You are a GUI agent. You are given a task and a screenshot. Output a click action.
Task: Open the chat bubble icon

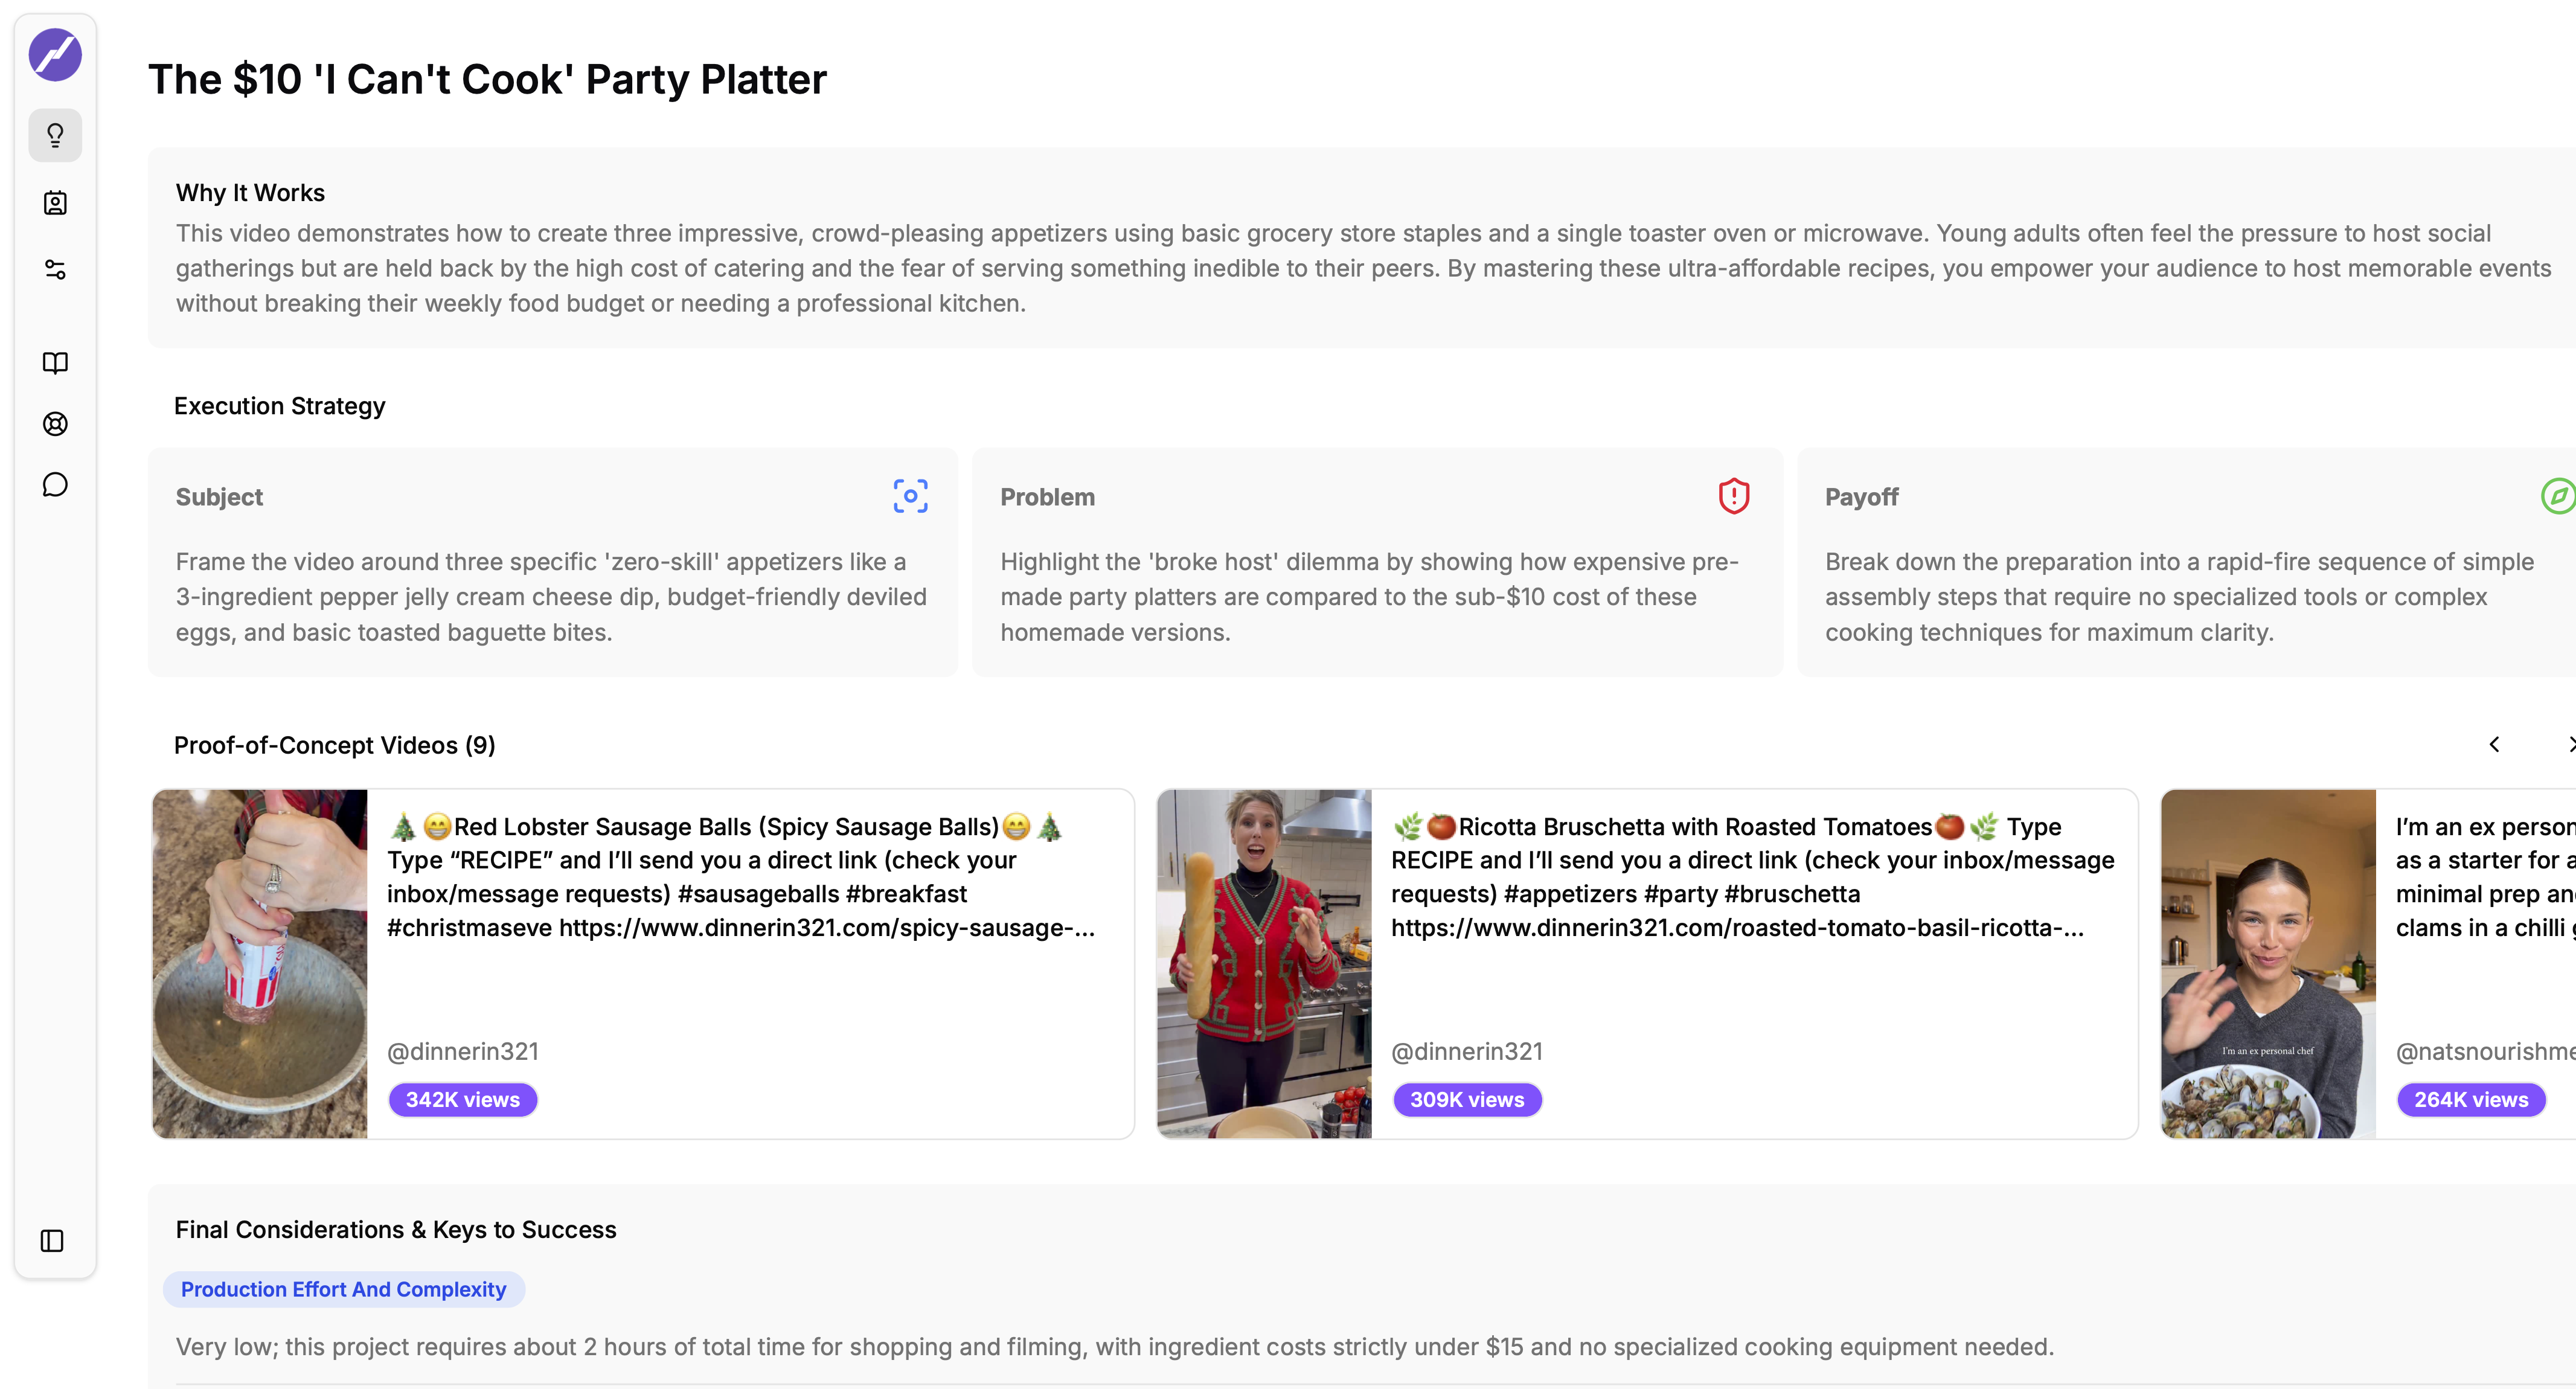click(55, 485)
